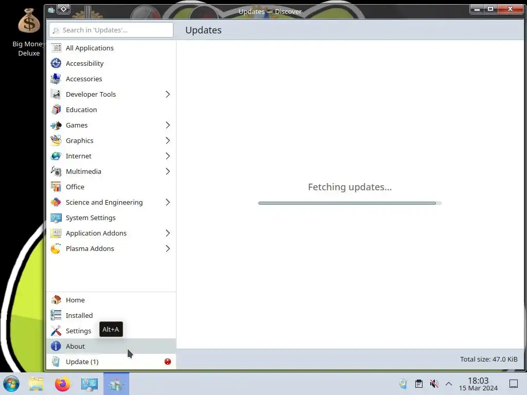Open the Education category label
Viewport: 527px width, 395px height.
[x=81, y=110]
